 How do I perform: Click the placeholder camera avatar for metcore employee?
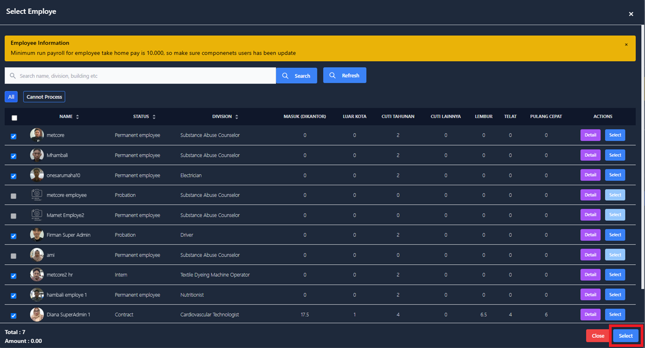coord(37,195)
